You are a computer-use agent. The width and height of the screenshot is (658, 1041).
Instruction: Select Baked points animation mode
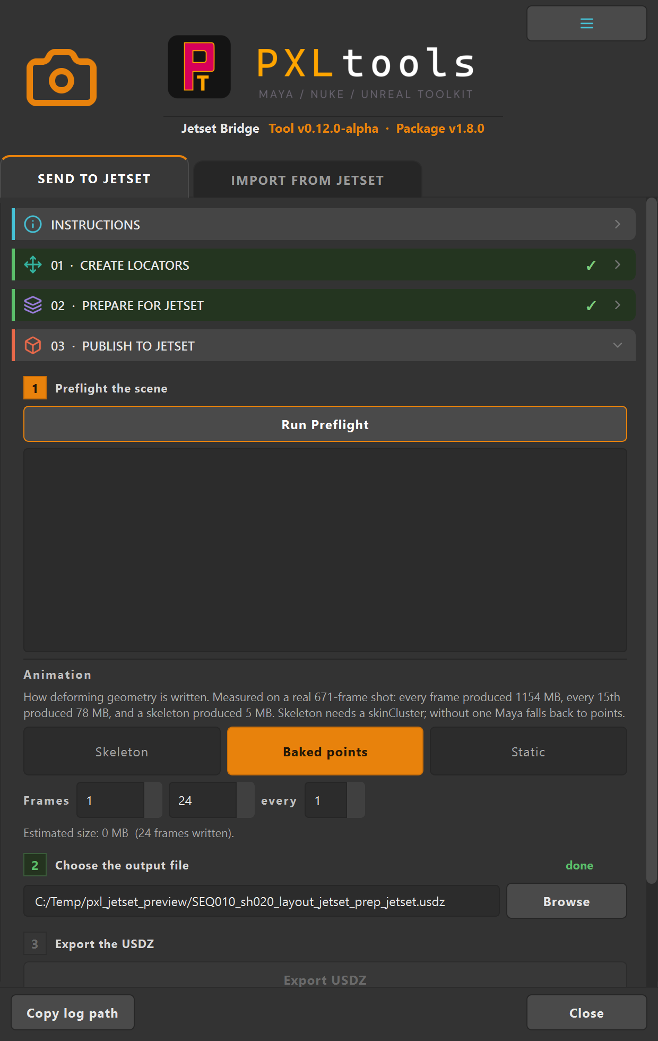pos(325,752)
